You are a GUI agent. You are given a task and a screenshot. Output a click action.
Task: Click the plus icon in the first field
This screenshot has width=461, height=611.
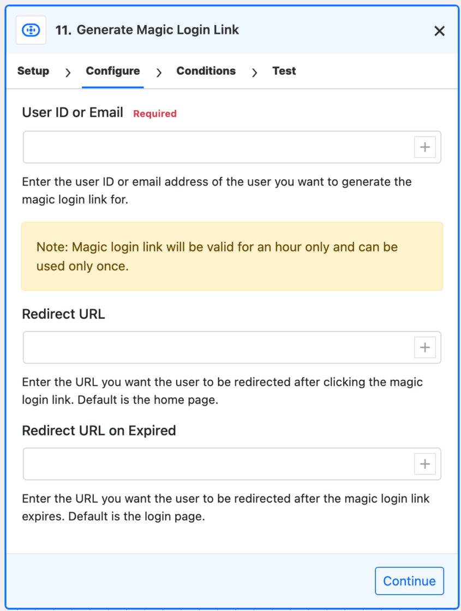point(425,147)
